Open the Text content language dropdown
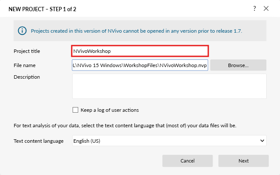 pyautogui.click(x=169, y=141)
